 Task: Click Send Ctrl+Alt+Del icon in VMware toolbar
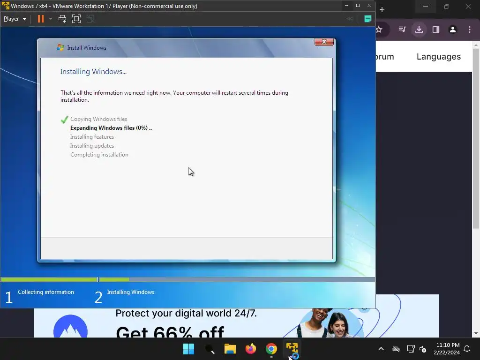(62, 19)
